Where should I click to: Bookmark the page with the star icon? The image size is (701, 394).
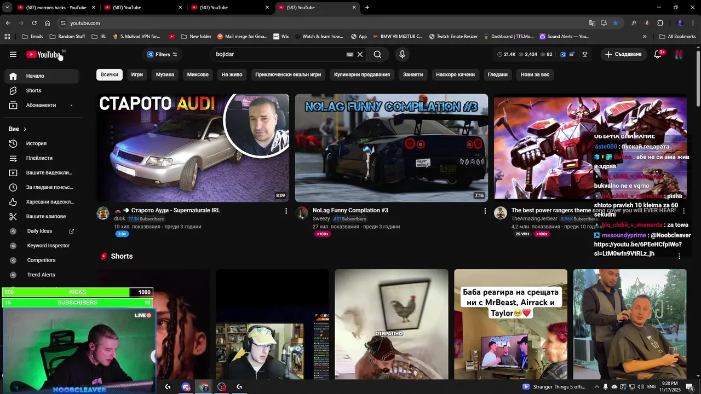click(616, 23)
